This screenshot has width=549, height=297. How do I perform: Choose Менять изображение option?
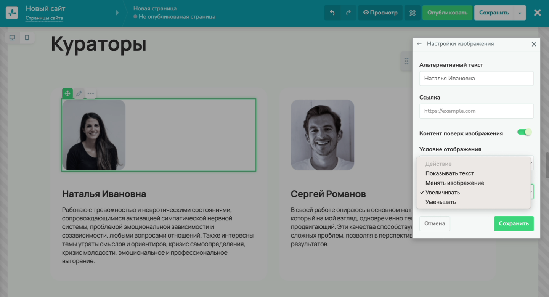[454, 183]
